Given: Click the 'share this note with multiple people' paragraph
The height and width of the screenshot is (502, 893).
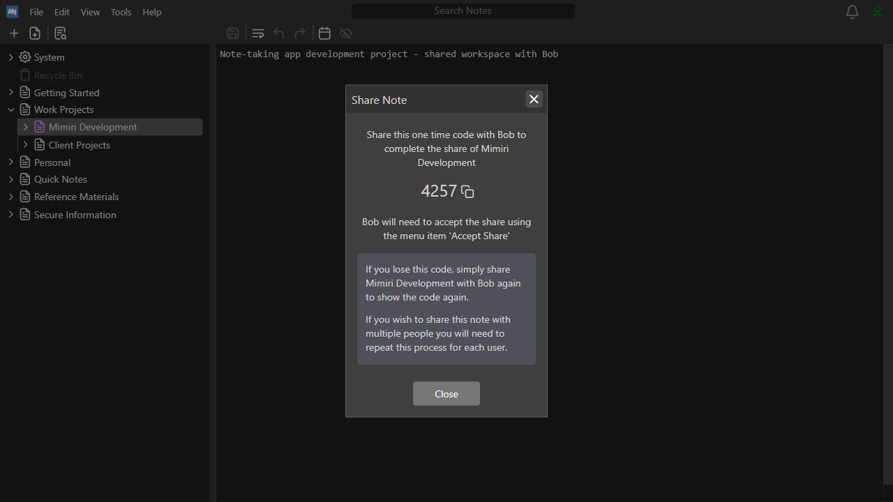Looking at the screenshot, I should pos(438,333).
